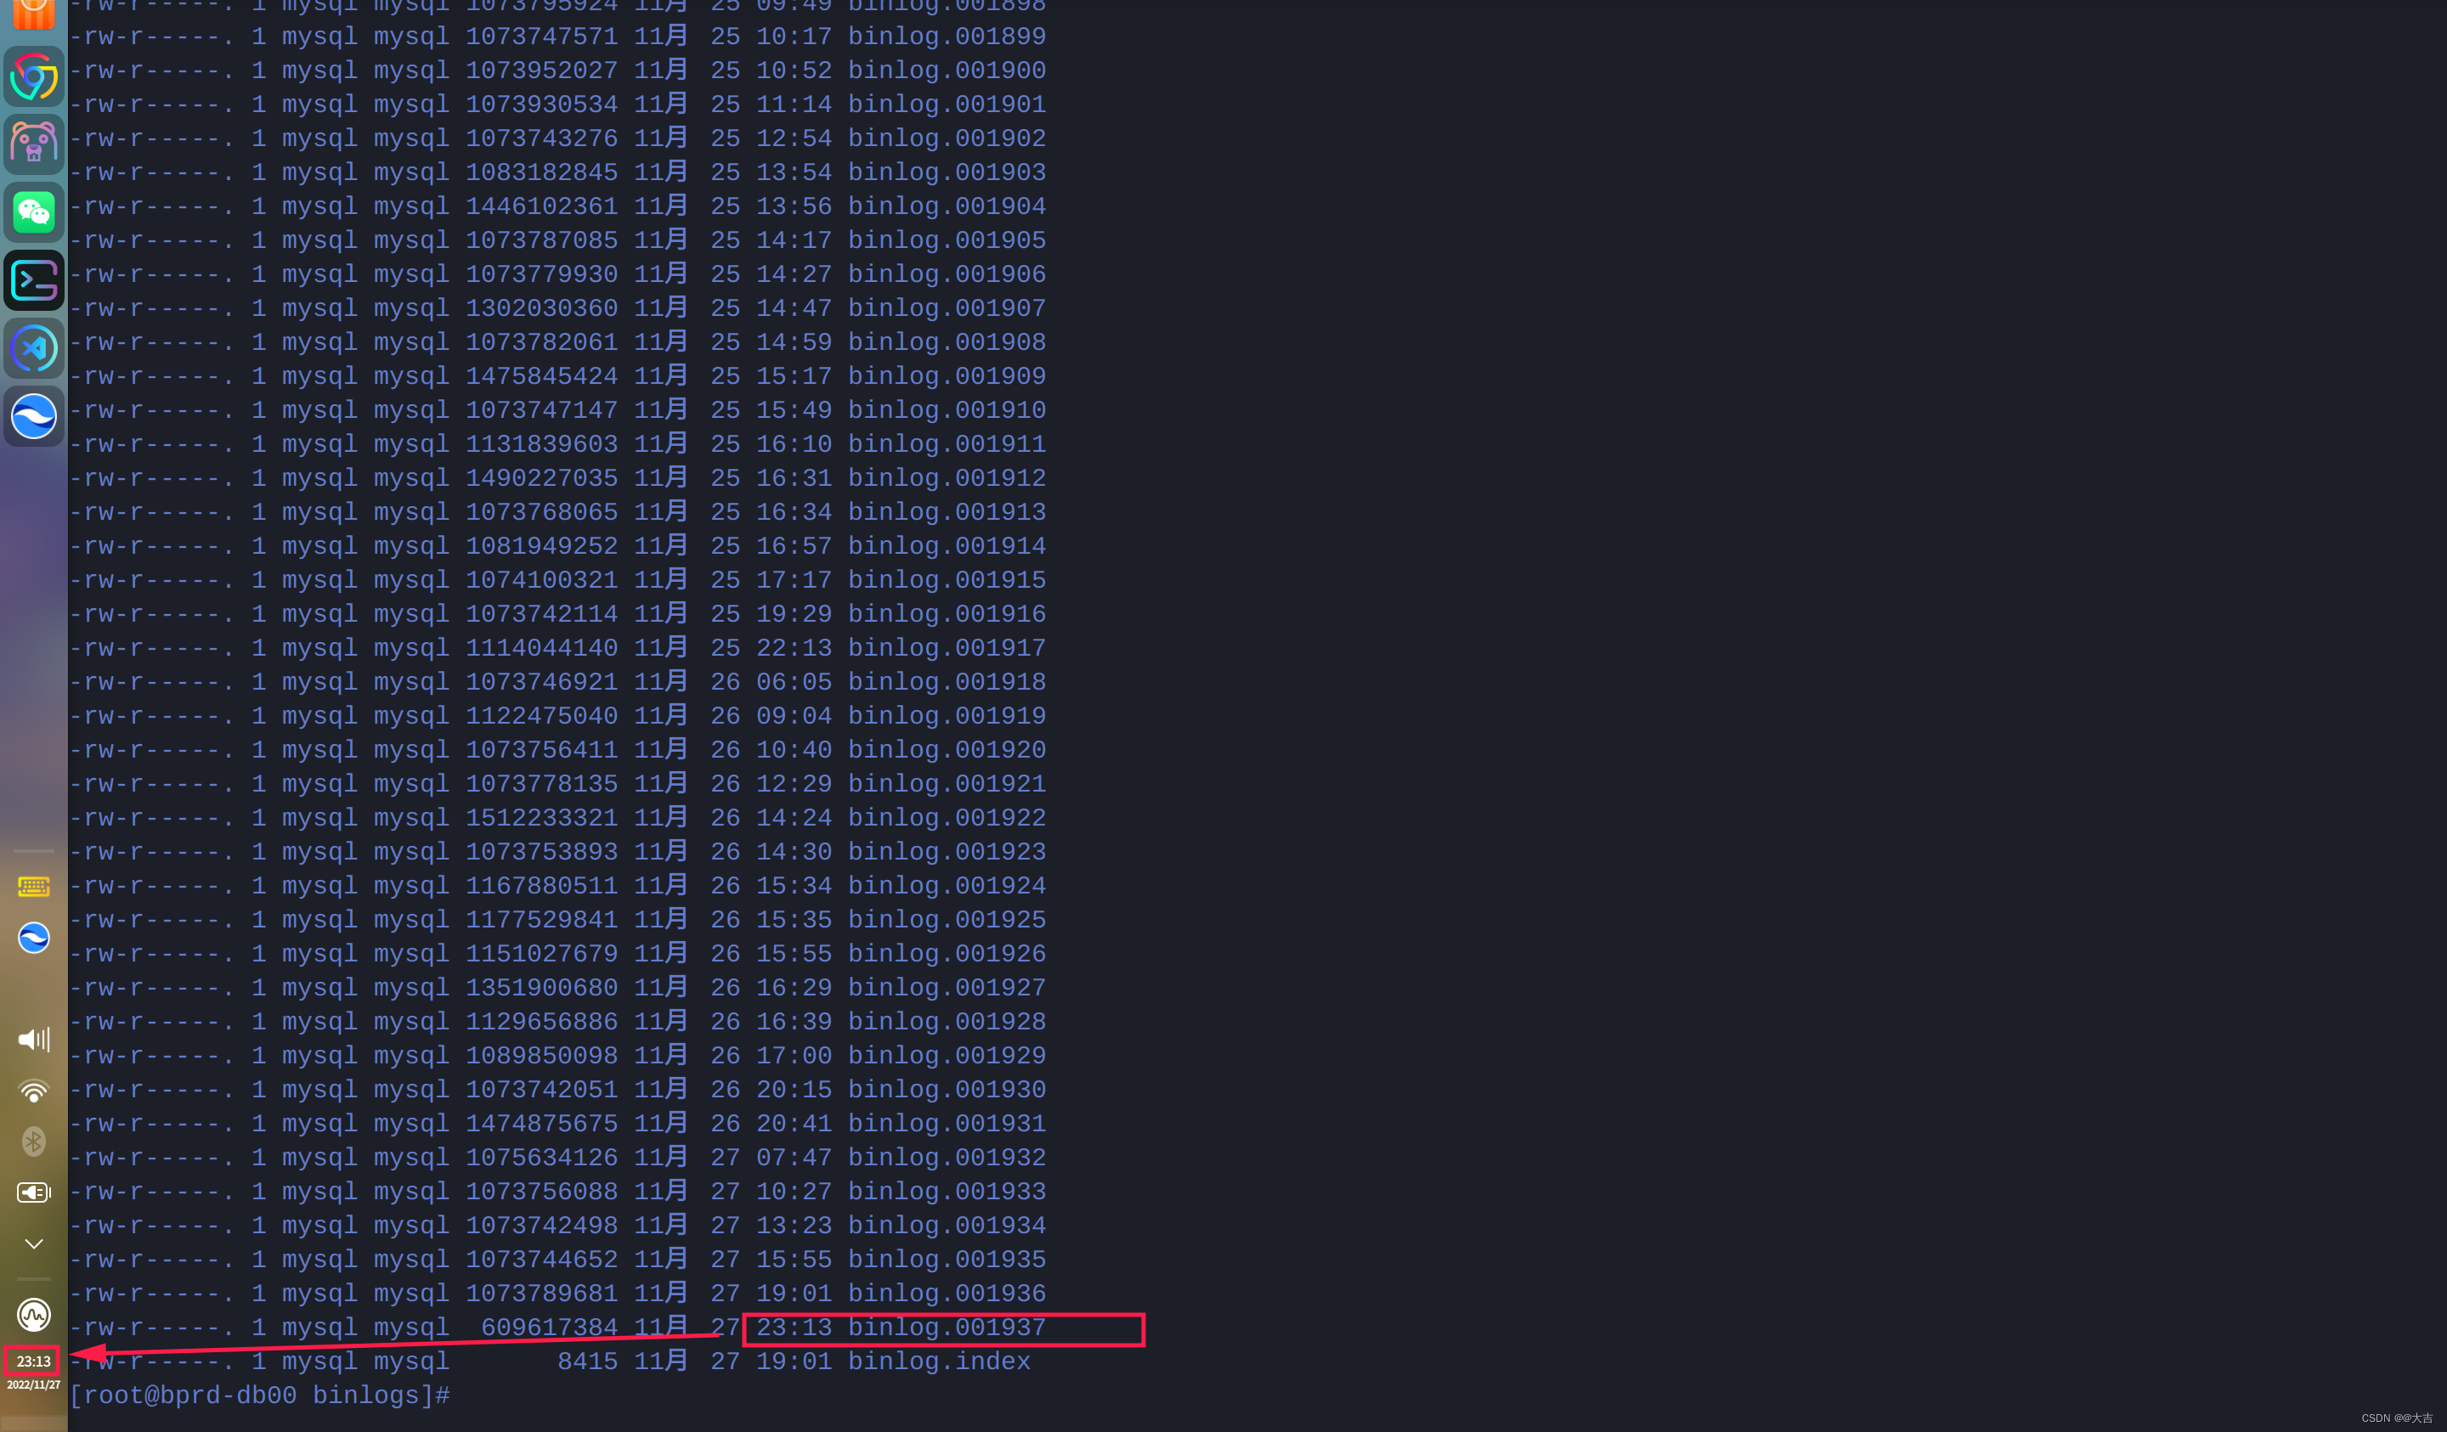Open the battery power status indicator

click(34, 1192)
